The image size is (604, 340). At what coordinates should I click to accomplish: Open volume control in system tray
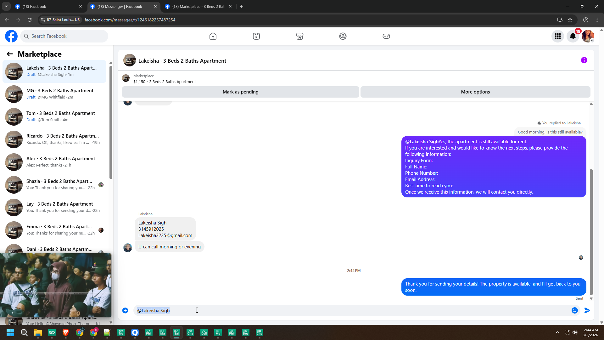[x=575, y=332]
